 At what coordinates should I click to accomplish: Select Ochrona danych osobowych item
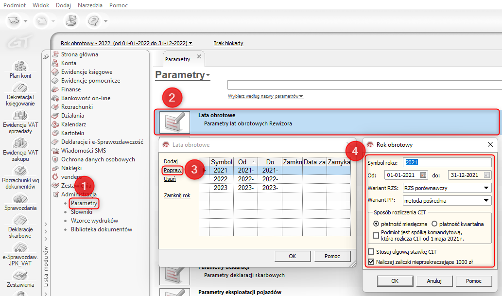(x=98, y=159)
